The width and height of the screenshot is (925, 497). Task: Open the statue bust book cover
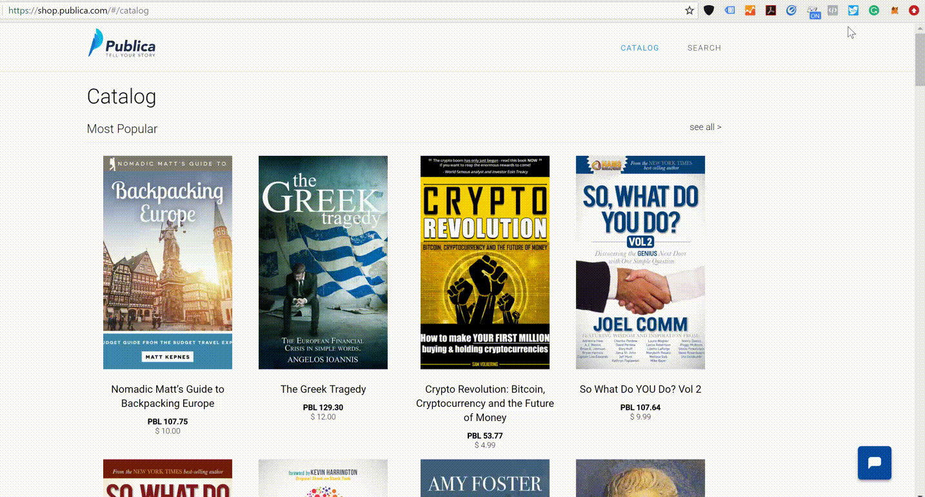641,478
